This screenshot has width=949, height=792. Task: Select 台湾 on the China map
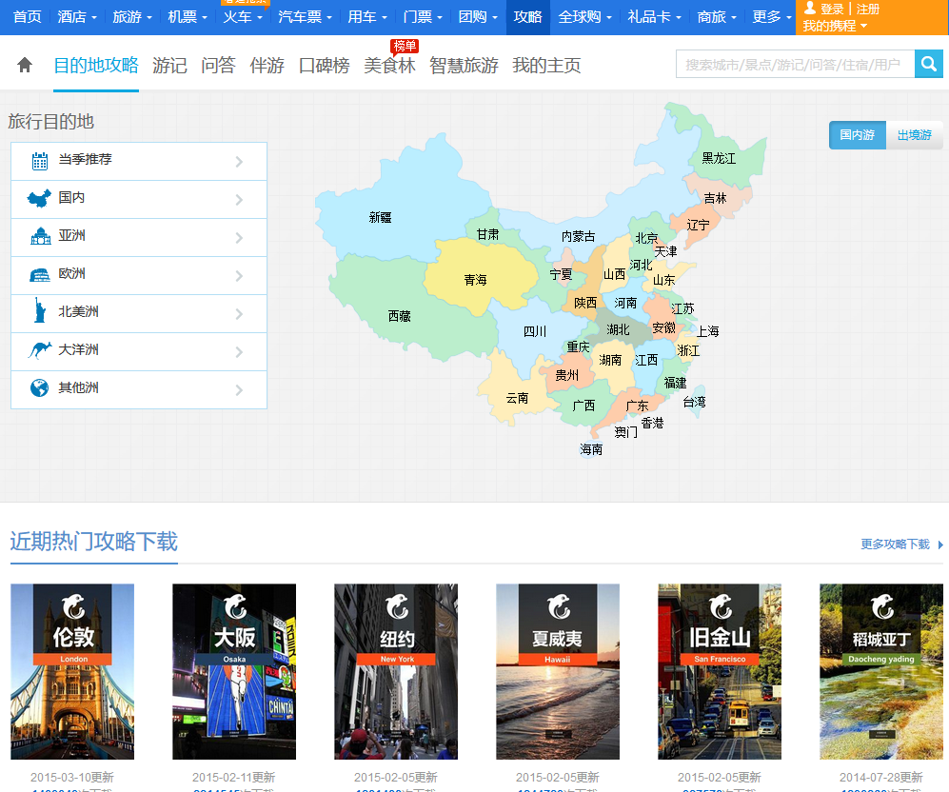[x=694, y=402]
